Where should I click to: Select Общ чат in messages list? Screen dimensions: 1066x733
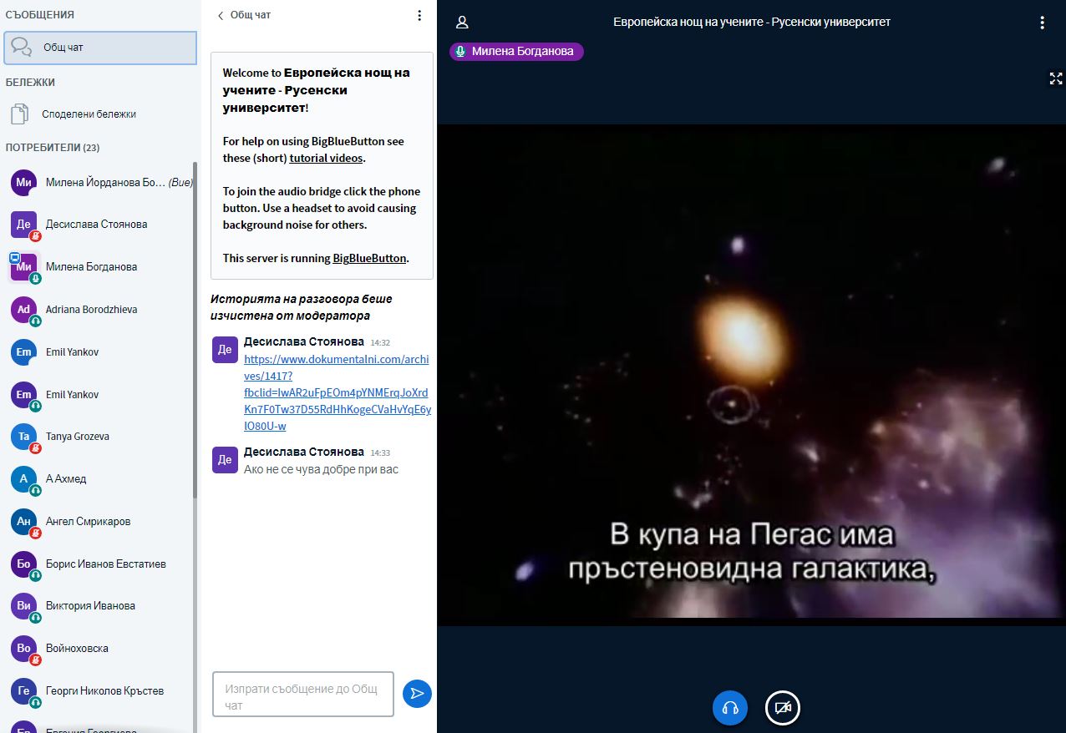click(x=100, y=48)
